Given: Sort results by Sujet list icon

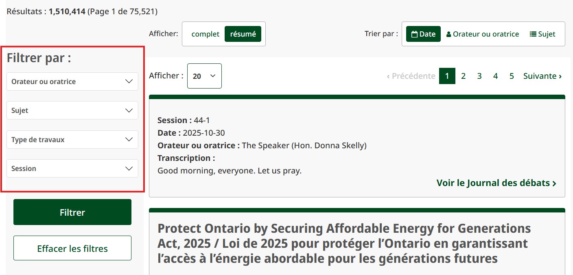Looking at the screenshot, I should 533,34.
